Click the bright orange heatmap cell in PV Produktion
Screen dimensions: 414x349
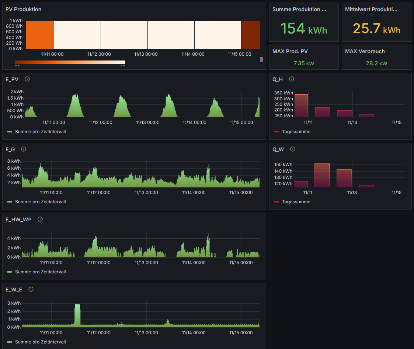pos(40,35)
